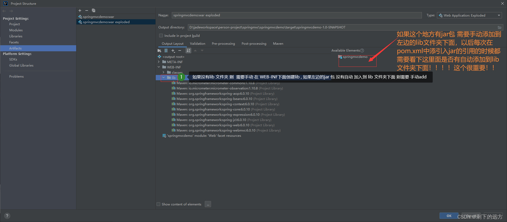Viewport: 507px width, 222px height.
Task: Edit the artifact Name field
Action: (x=297, y=15)
